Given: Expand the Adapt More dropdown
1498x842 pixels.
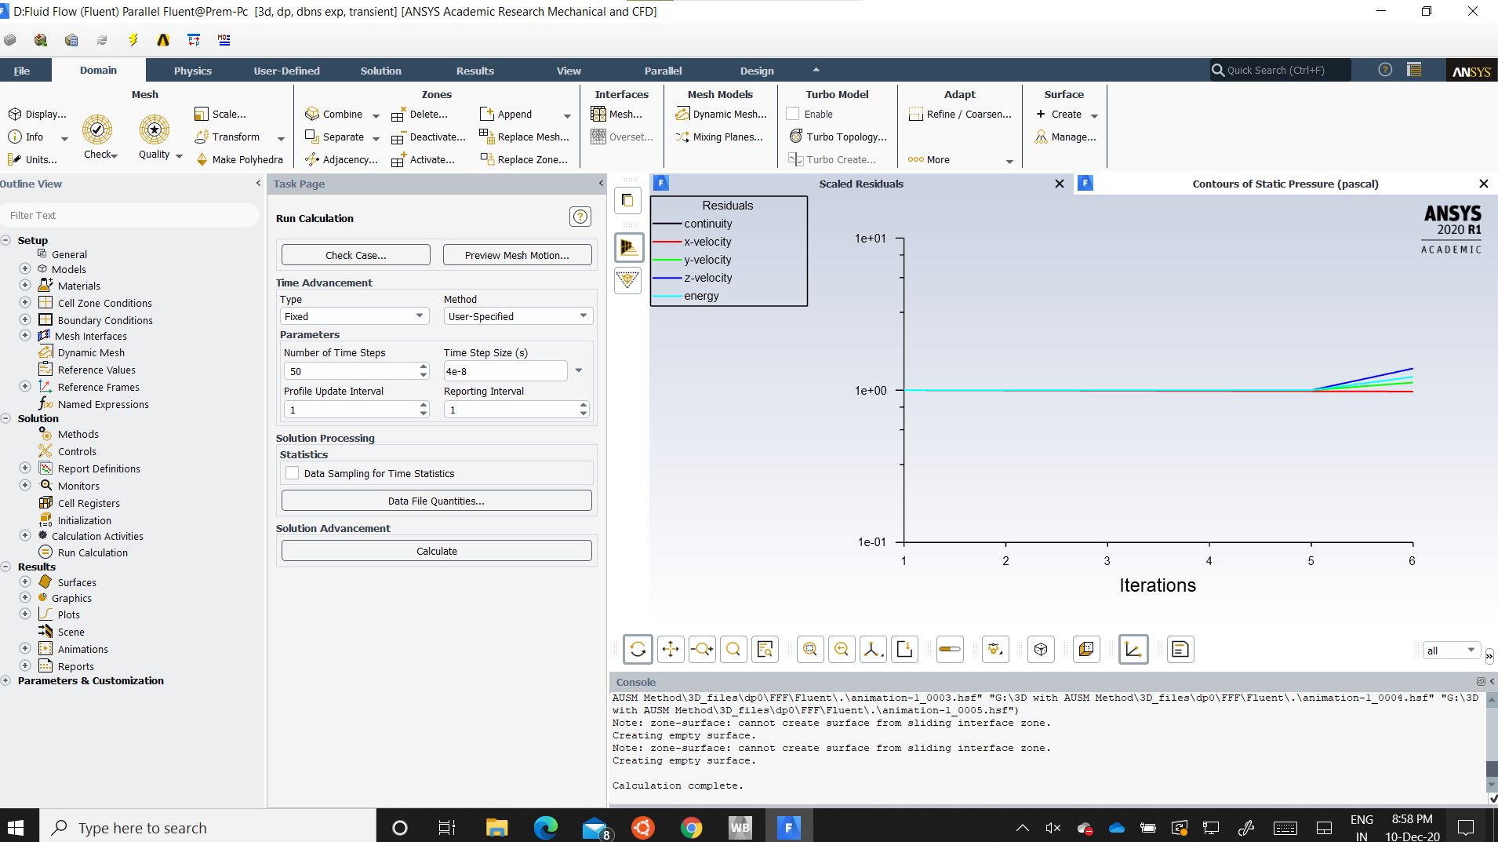Looking at the screenshot, I should 1009,161.
